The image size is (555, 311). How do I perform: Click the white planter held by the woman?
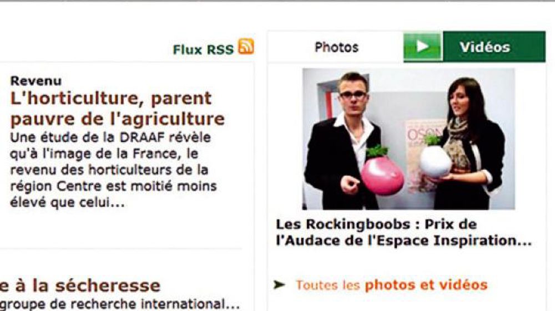tap(435, 161)
